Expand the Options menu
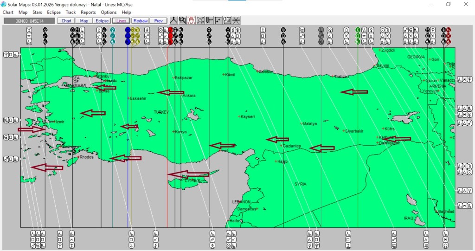The image size is (475, 251). (109, 12)
